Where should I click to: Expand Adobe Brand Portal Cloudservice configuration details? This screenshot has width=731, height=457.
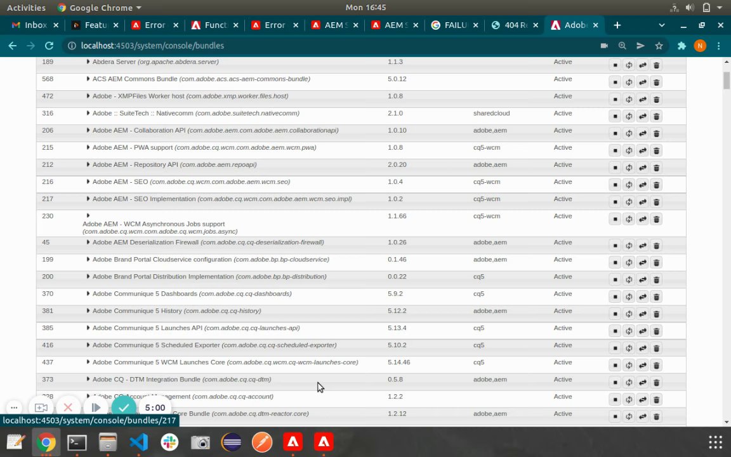88,259
